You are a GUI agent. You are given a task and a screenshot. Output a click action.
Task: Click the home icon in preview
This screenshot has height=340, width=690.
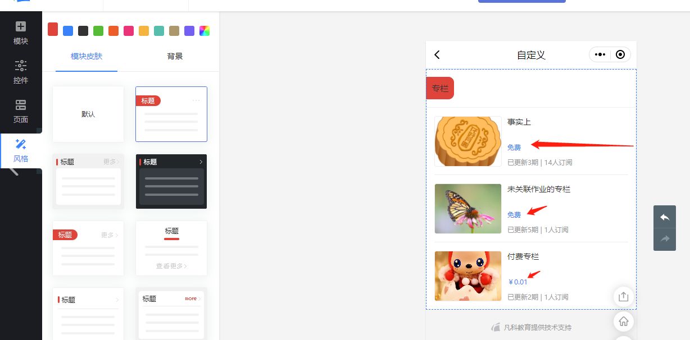(x=623, y=321)
